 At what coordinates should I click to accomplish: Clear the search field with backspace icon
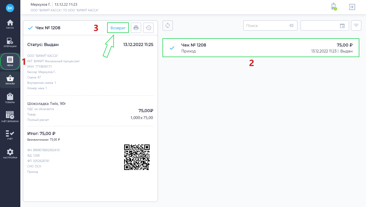[291, 25]
